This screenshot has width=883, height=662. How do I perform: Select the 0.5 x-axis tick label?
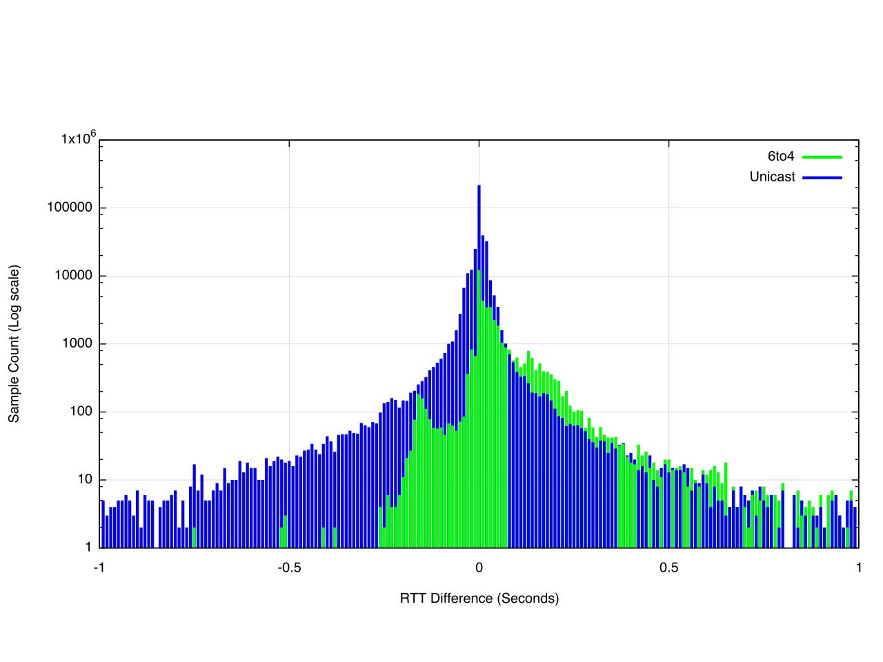668,568
